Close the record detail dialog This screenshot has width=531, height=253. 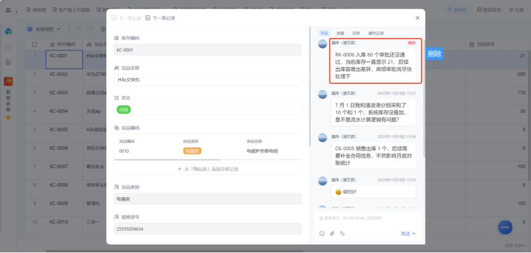[x=418, y=18]
